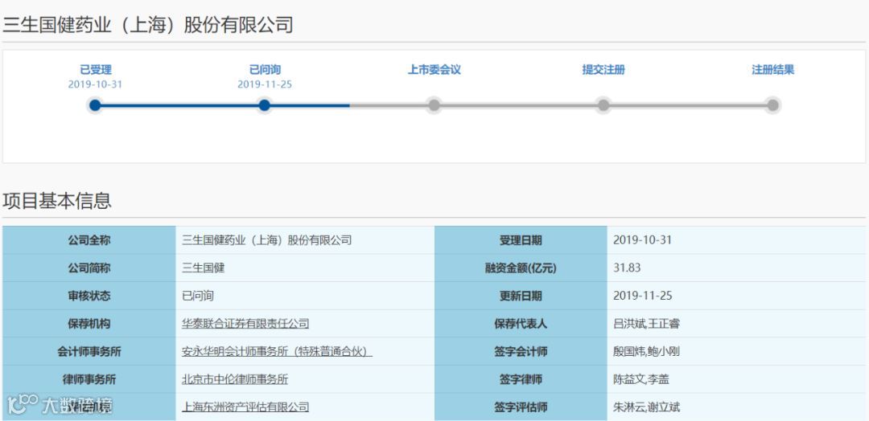Click the 签字评估师 header cell

(521, 407)
